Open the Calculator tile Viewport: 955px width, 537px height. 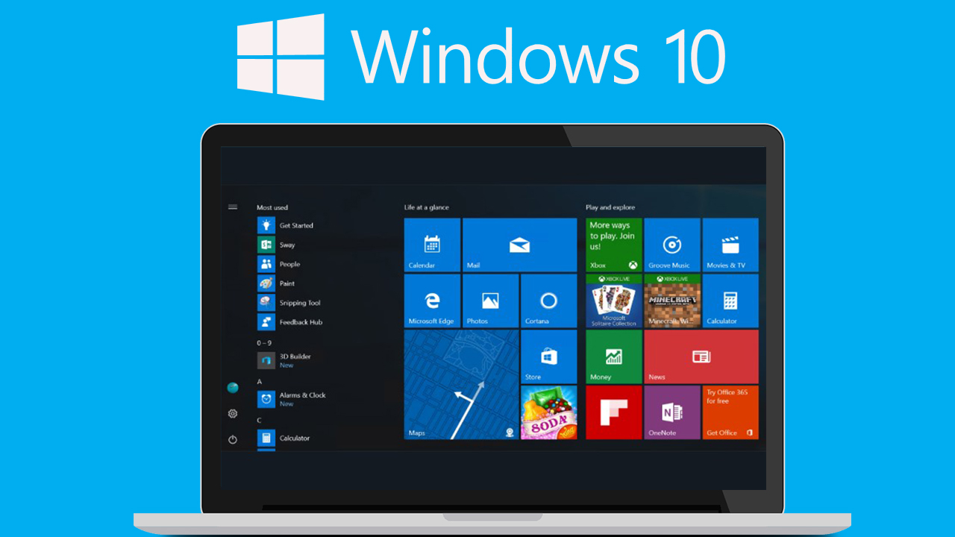tap(730, 301)
